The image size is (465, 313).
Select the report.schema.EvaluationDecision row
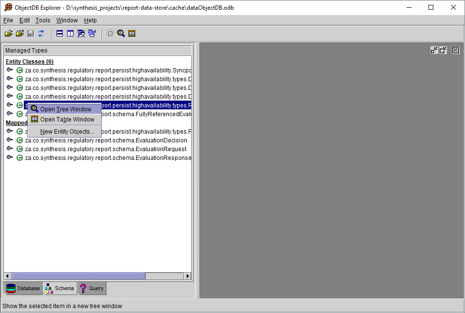coord(106,140)
